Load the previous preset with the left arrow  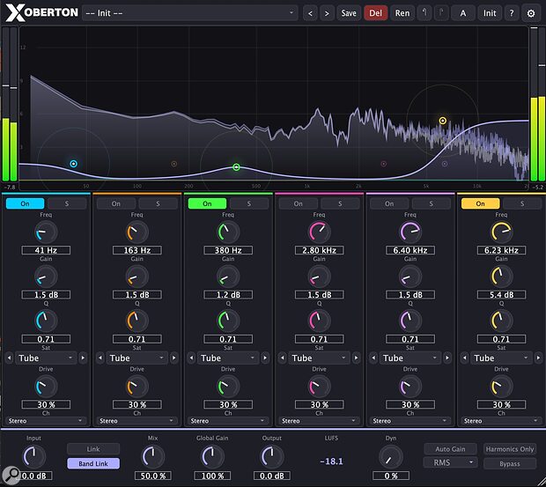click(x=310, y=13)
